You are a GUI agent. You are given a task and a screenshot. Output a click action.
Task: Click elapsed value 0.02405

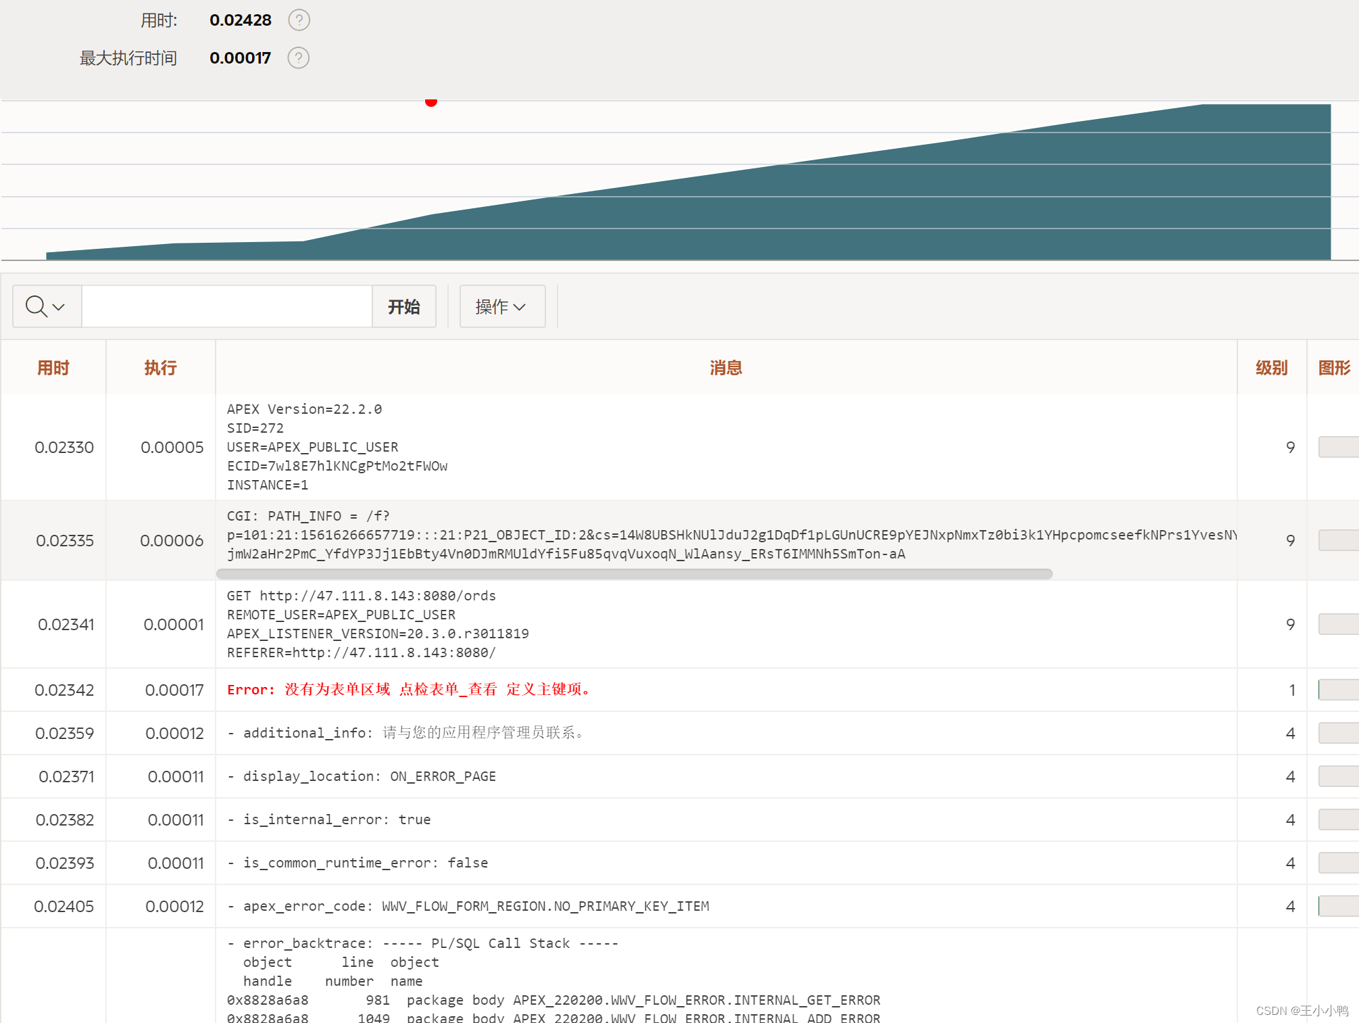(64, 906)
